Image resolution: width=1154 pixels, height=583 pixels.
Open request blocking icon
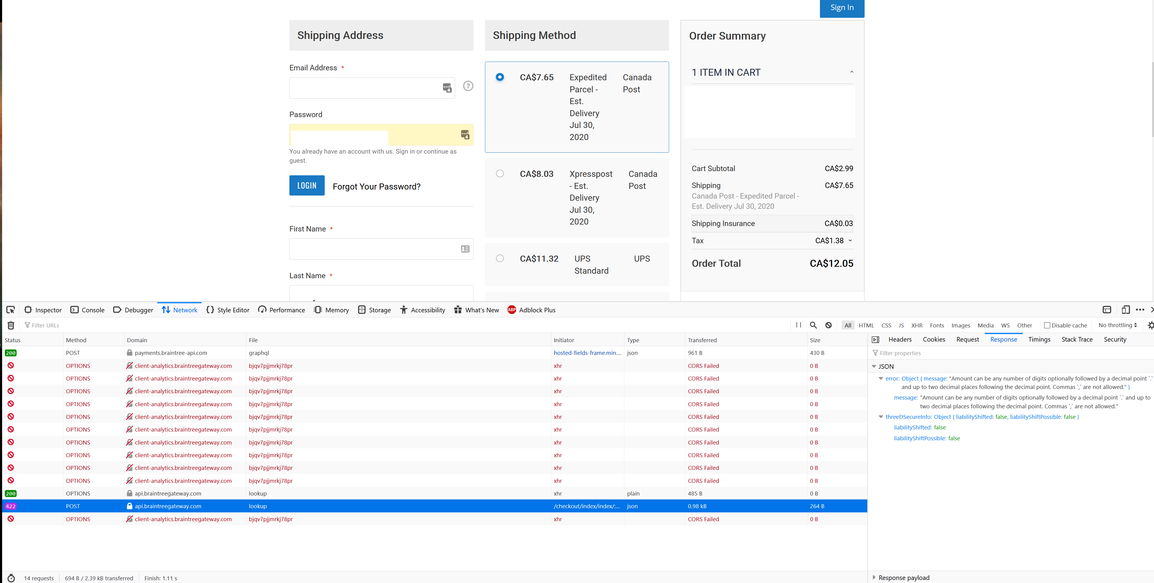point(829,325)
